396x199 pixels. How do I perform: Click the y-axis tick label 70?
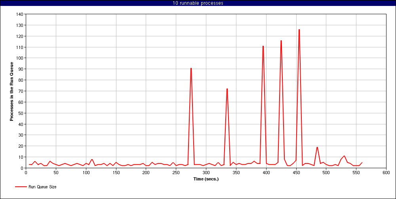(x=21, y=91)
